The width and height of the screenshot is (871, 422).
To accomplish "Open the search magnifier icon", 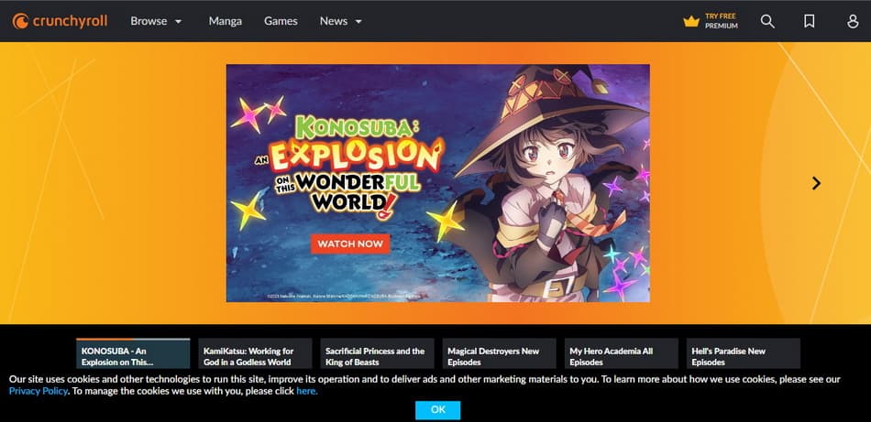I will click(767, 21).
